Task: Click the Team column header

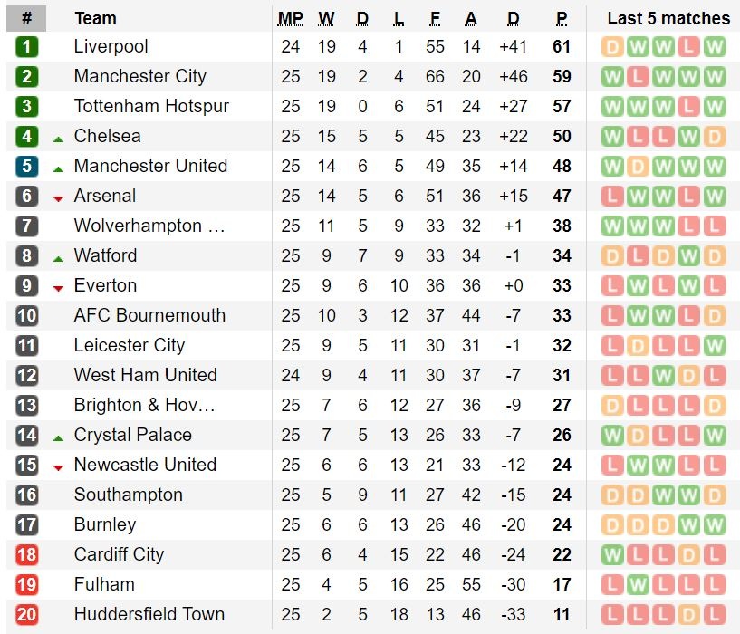Action: 95,18
